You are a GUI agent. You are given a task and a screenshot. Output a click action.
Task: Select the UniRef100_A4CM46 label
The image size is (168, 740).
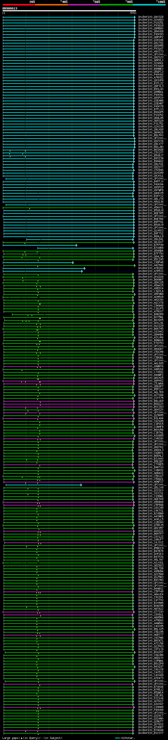[151, 265]
